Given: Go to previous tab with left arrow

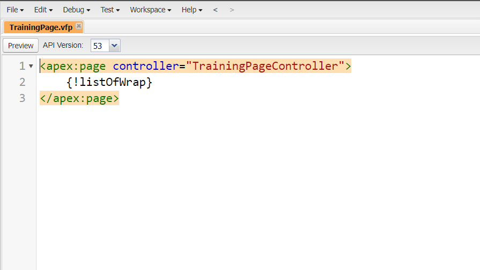Looking at the screenshot, I should coord(215,10).
